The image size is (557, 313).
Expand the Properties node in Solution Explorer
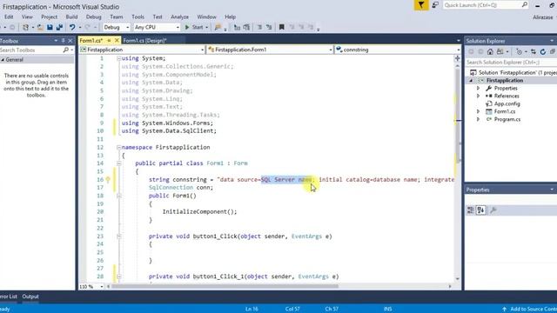(x=478, y=88)
